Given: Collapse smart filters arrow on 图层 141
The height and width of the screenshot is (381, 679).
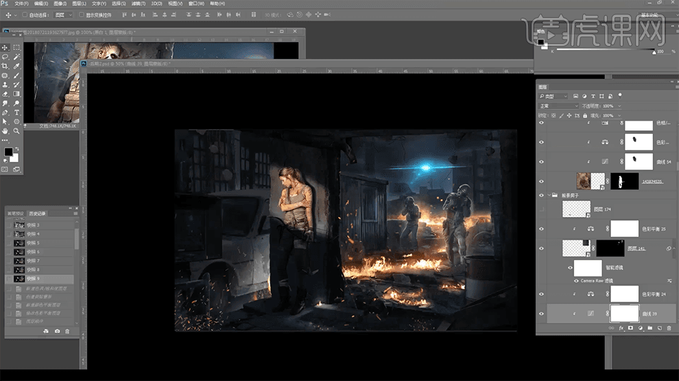Looking at the screenshot, I should [x=674, y=249].
